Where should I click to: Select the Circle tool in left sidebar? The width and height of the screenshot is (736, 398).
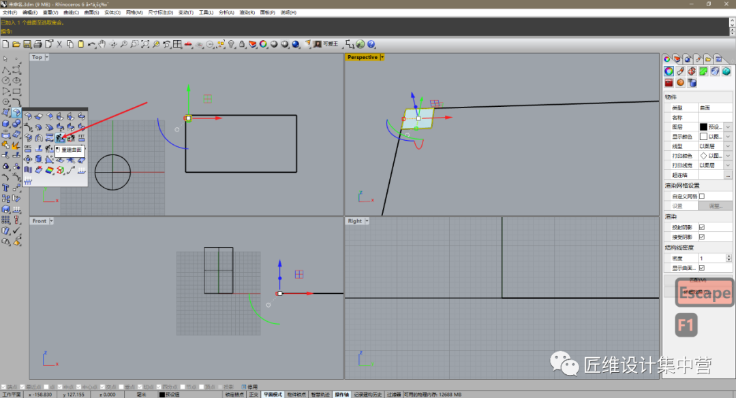click(x=5, y=81)
